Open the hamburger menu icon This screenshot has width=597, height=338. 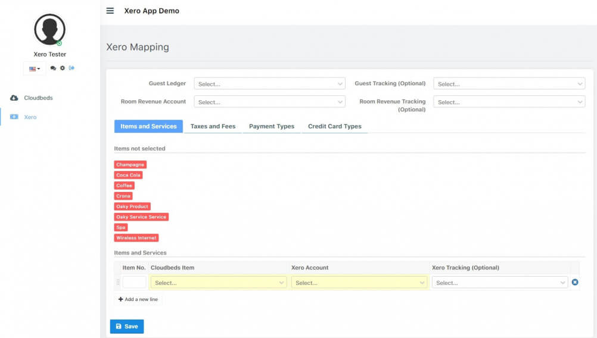(x=110, y=11)
